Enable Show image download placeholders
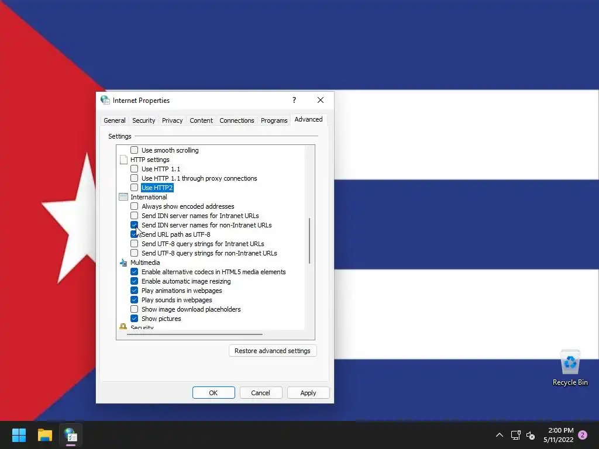The height and width of the screenshot is (449, 599). pyautogui.click(x=134, y=309)
